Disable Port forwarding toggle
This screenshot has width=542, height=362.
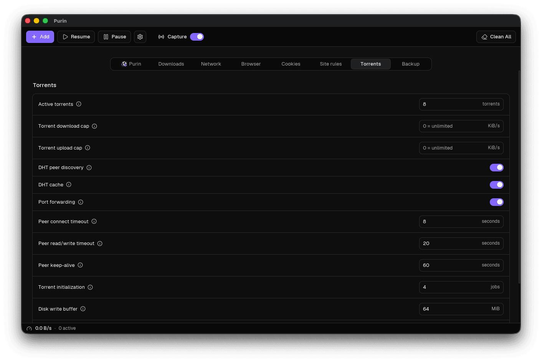click(x=497, y=202)
